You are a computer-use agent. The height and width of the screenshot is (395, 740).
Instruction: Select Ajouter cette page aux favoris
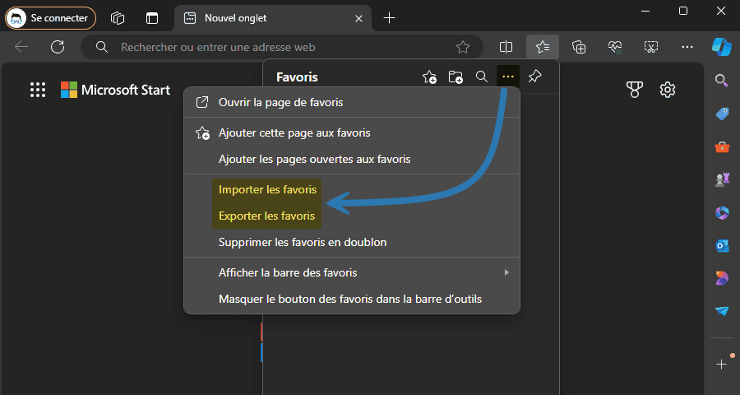(x=352, y=132)
